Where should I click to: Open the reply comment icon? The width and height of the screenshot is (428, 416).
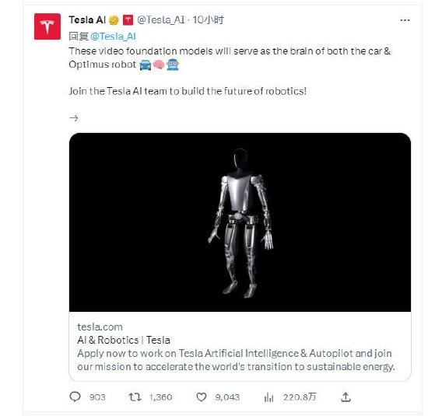point(75,397)
